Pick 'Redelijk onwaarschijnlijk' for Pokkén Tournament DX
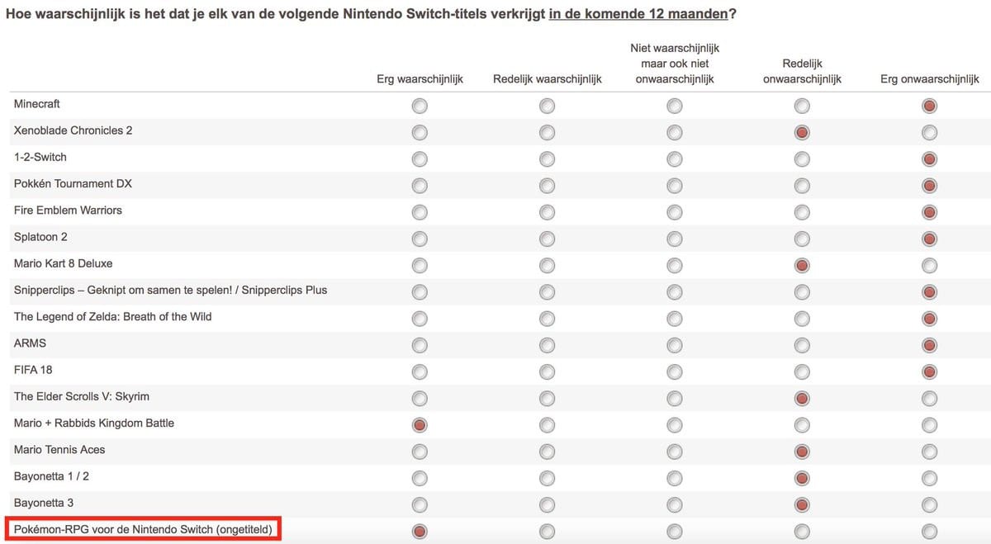The image size is (991, 544). 802,186
